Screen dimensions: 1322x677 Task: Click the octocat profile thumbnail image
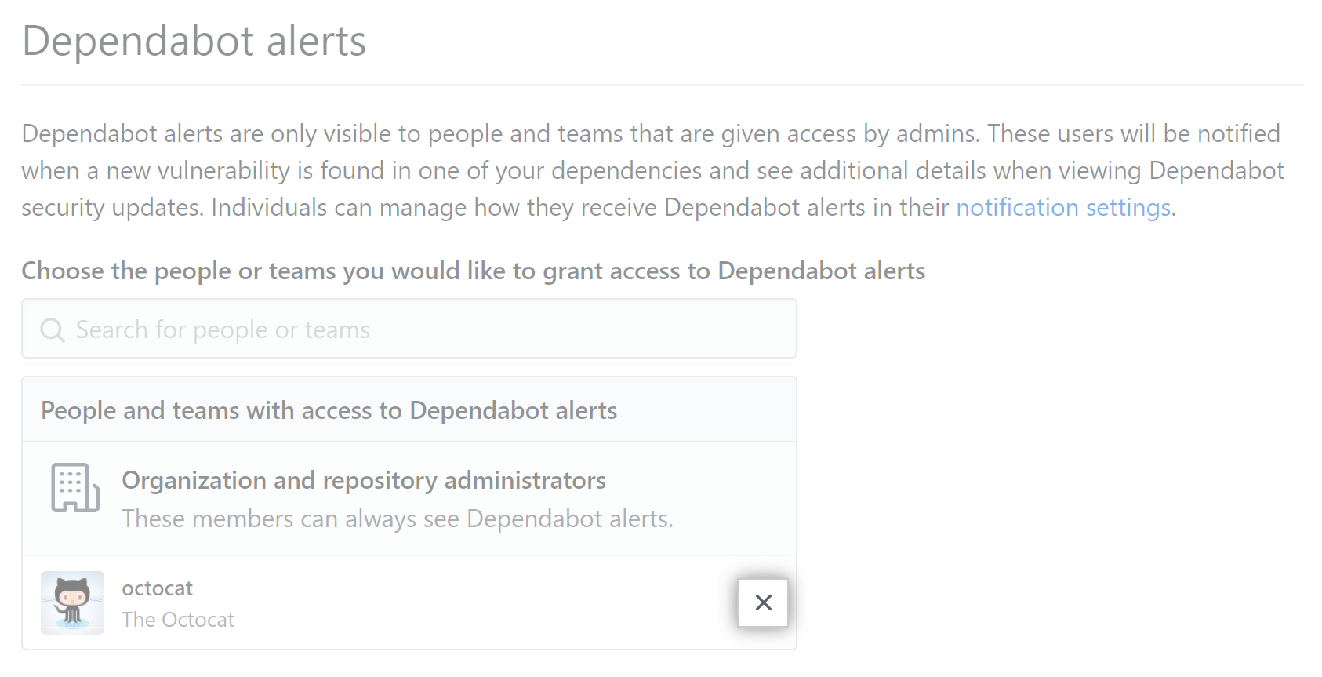click(x=71, y=602)
